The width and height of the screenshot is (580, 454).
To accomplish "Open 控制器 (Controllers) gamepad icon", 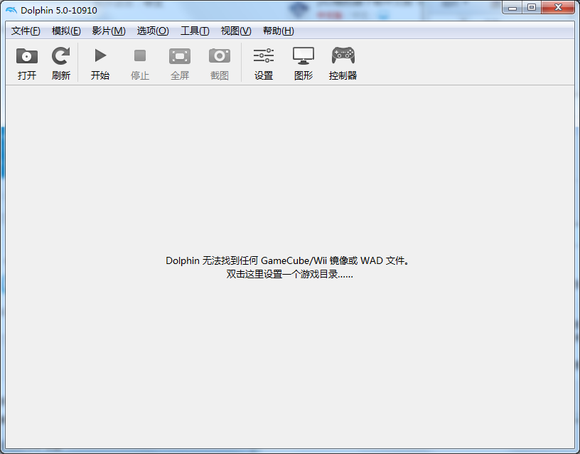I will click(x=343, y=57).
